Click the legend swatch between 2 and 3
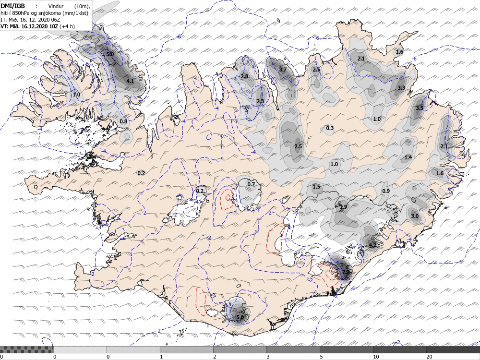Screen dimensions: 480x360 pyautogui.click(x=240, y=349)
